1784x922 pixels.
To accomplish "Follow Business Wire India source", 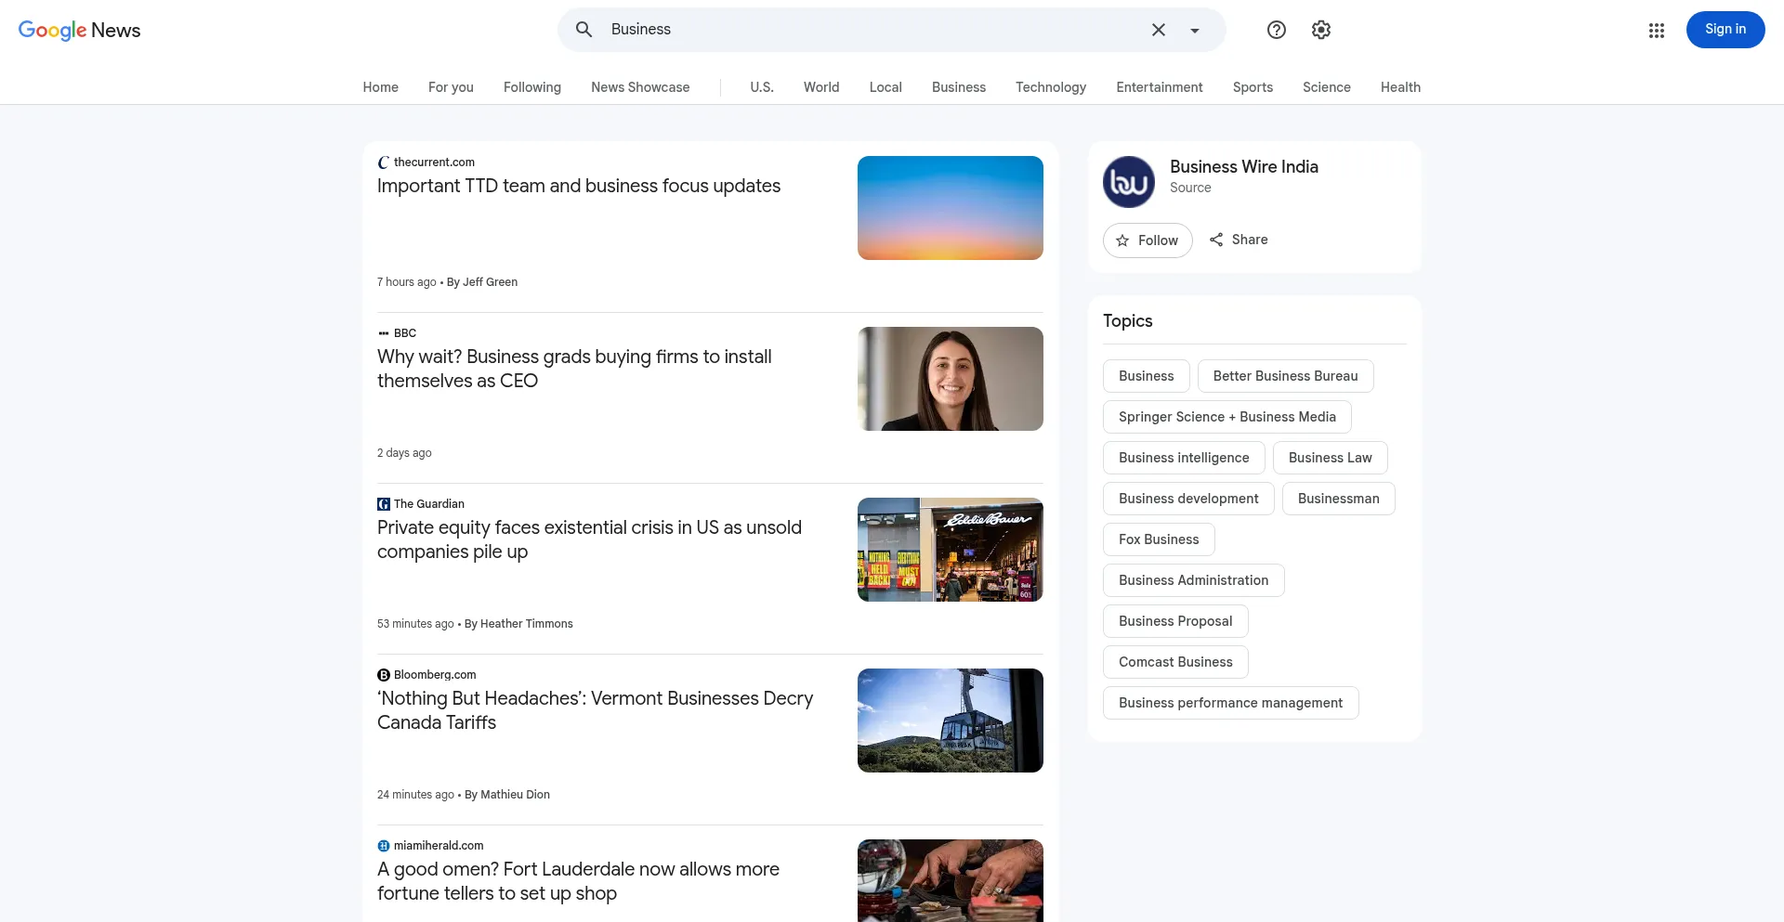I will tap(1148, 240).
